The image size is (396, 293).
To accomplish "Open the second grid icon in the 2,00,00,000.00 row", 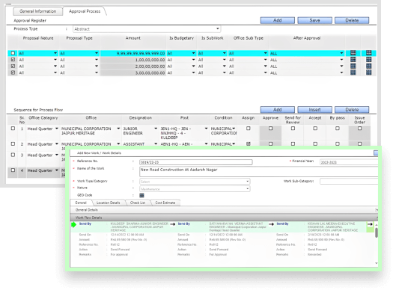I will [369, 66].
